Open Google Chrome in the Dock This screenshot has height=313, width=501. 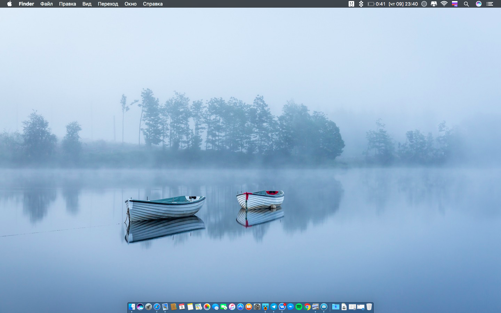(x=307, y=307)
